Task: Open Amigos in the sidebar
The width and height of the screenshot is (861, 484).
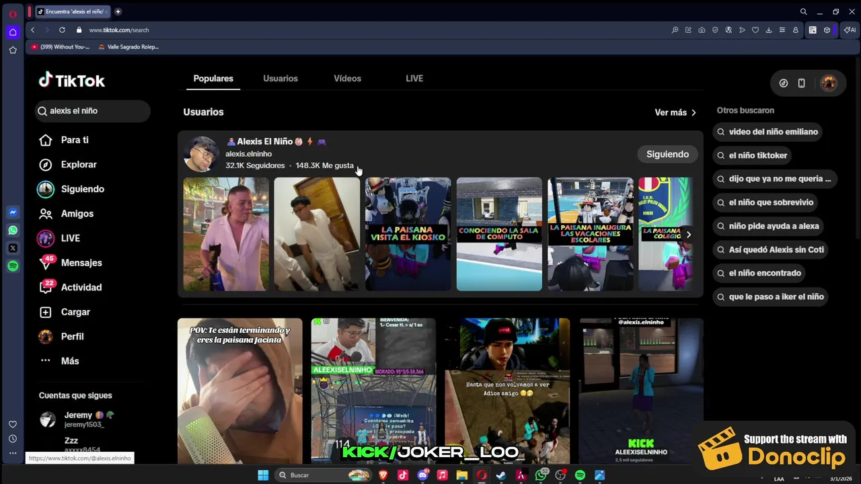Action: click(x=66, y=214)
